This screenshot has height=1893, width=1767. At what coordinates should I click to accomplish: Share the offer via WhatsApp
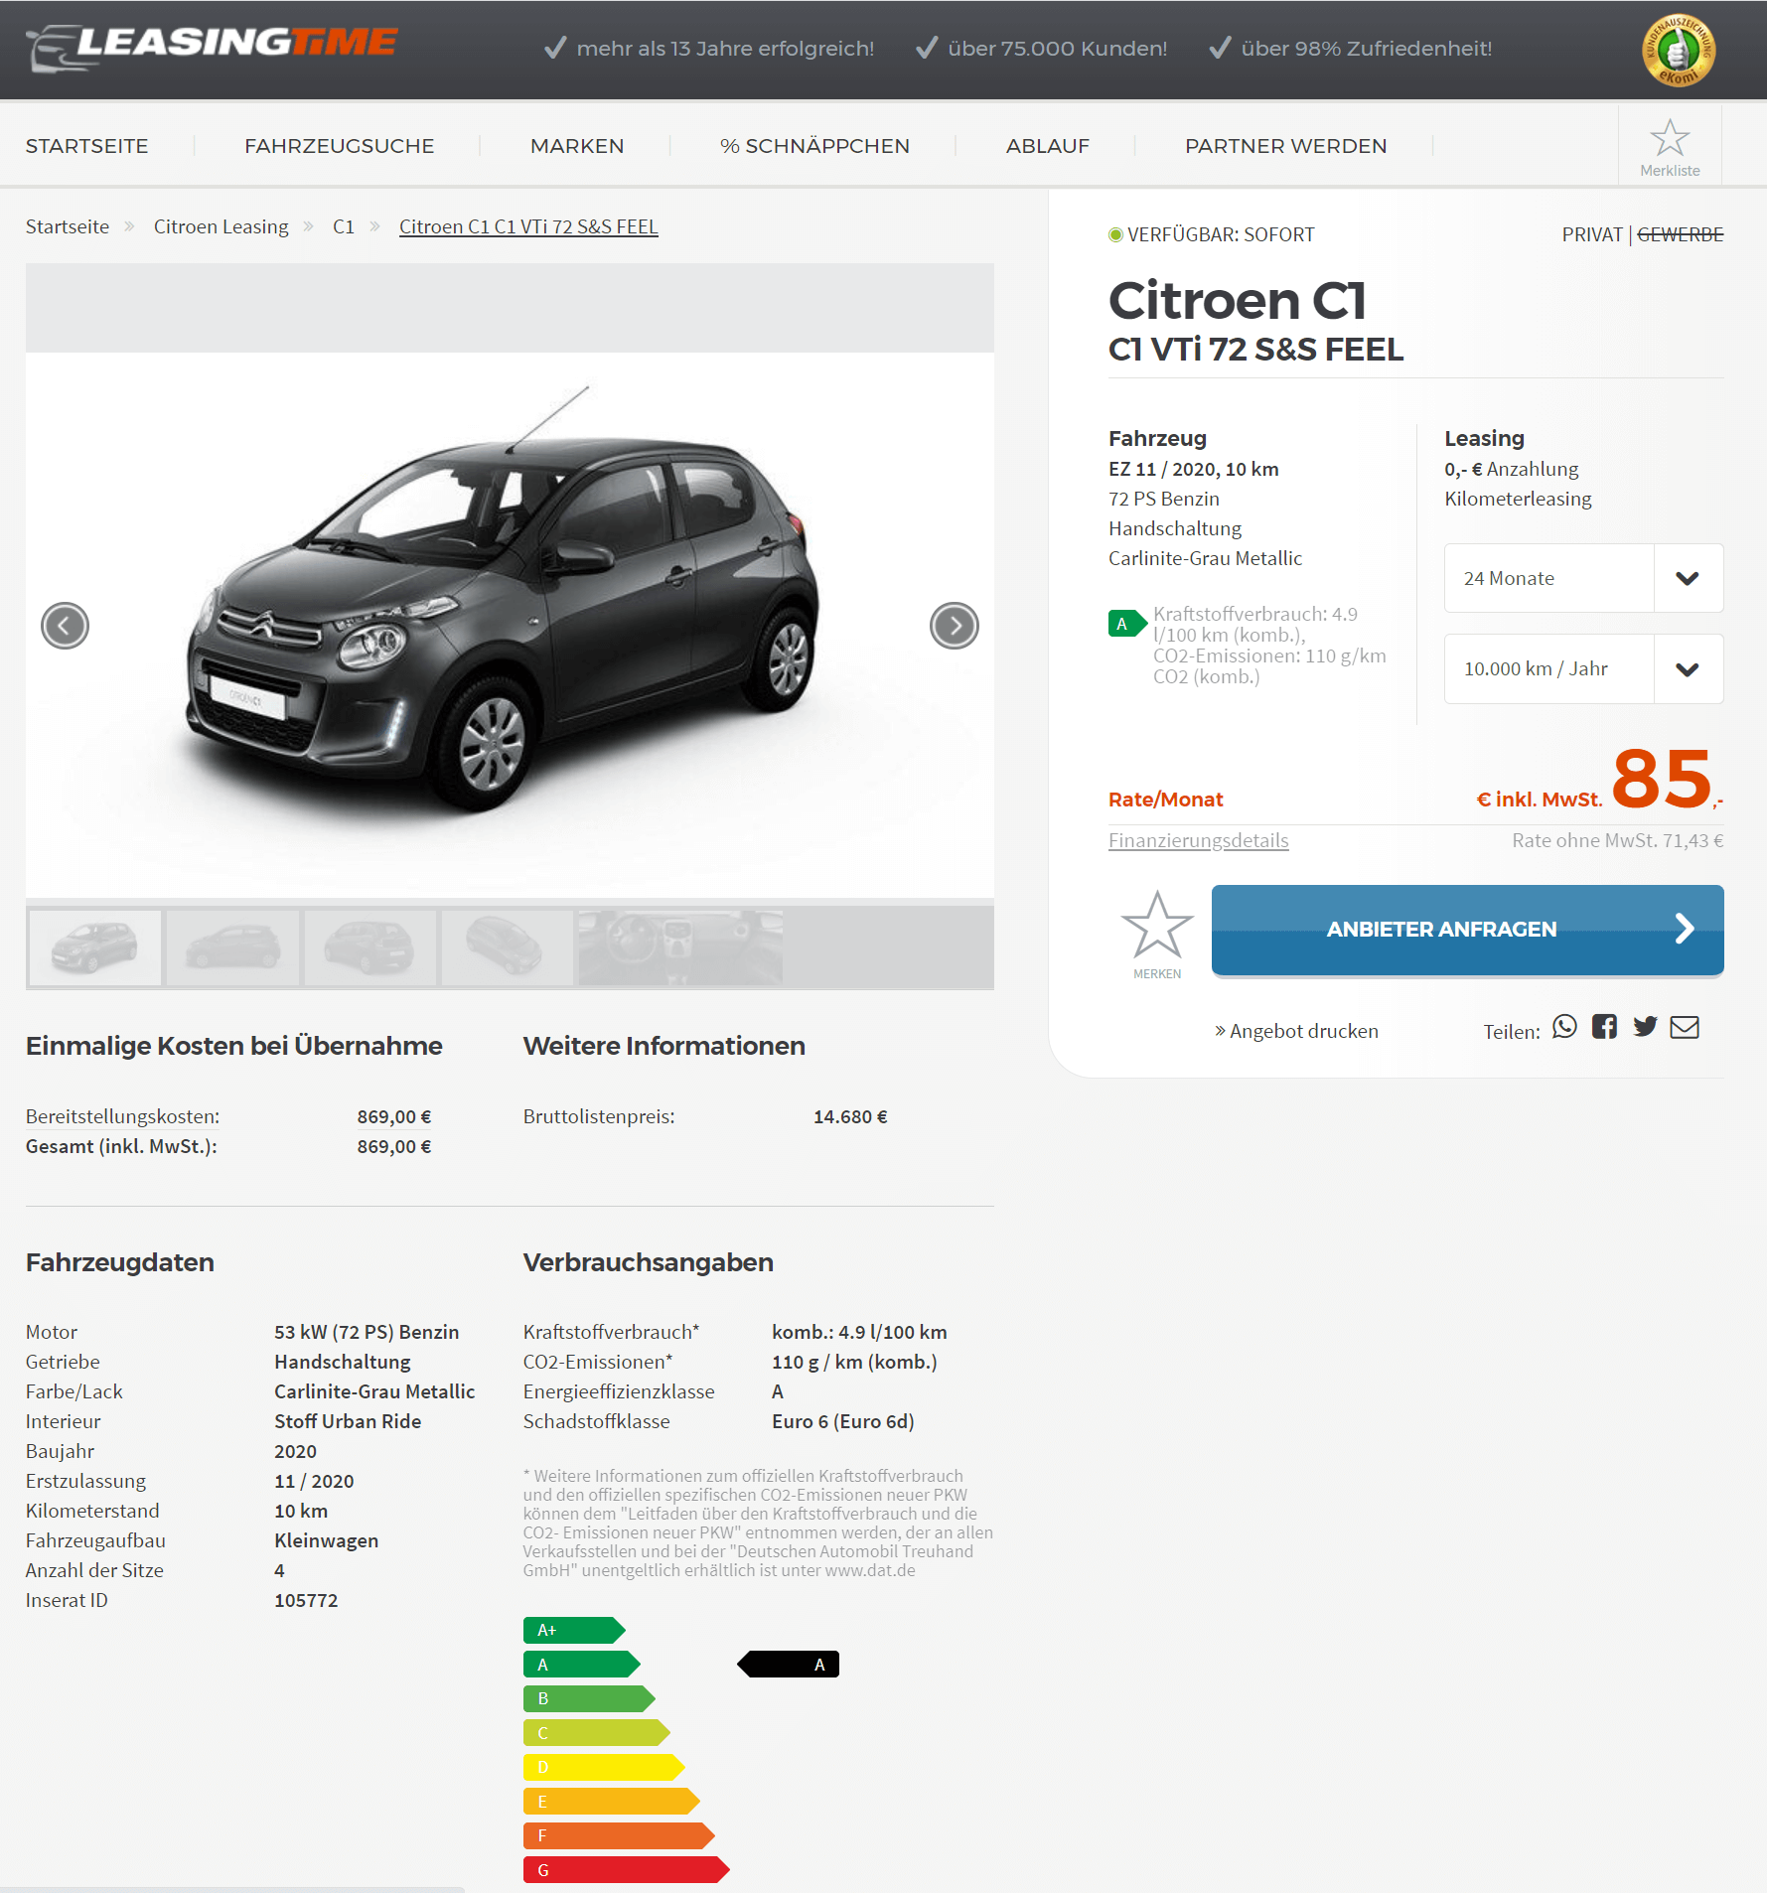pyautogui.click(x=1564, y=1027)
